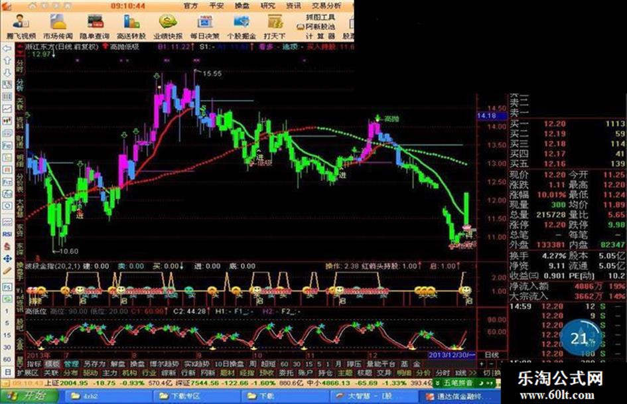Click the 抓图工具 link

[x=320, y=17]
